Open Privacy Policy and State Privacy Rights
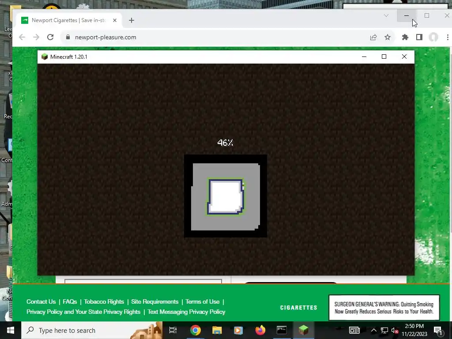The image size is (452, 339). 83,312
